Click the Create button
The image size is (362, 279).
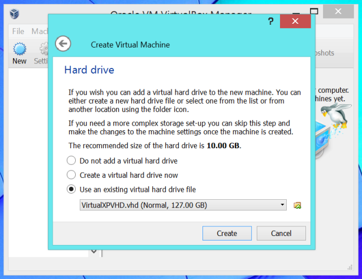227,233
